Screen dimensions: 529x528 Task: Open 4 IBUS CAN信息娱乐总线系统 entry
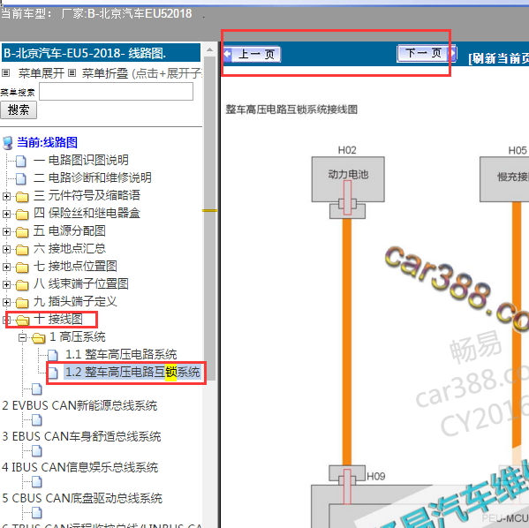point(80,468)
